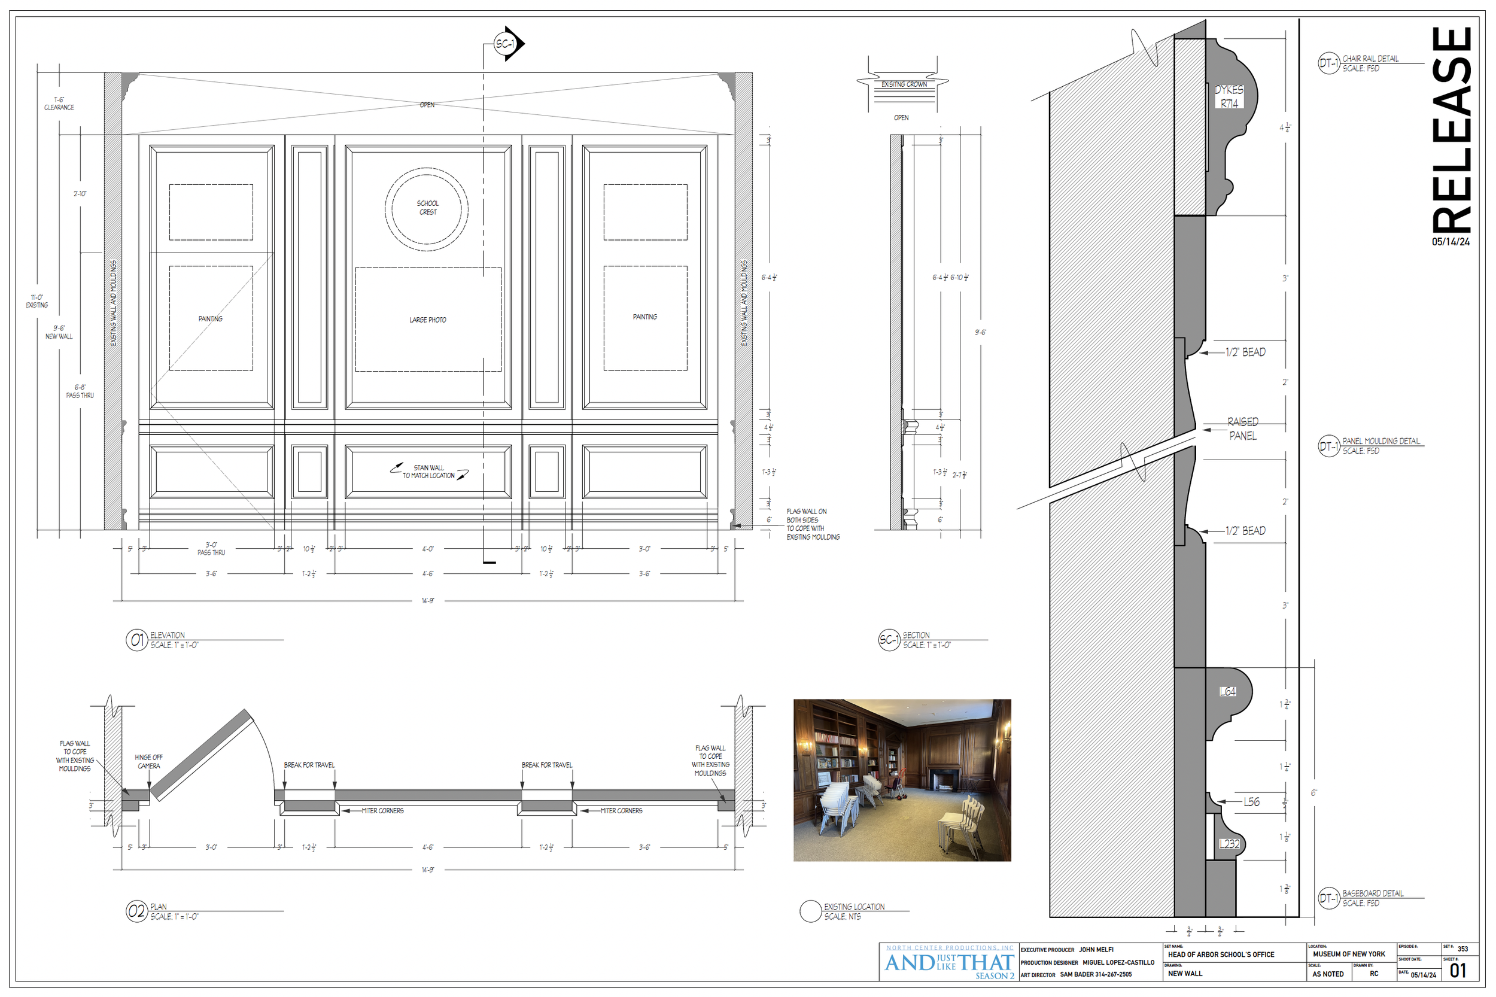Click the Hinge Off Camera note
The image size is (1496, 997).
tap(148, 761)
